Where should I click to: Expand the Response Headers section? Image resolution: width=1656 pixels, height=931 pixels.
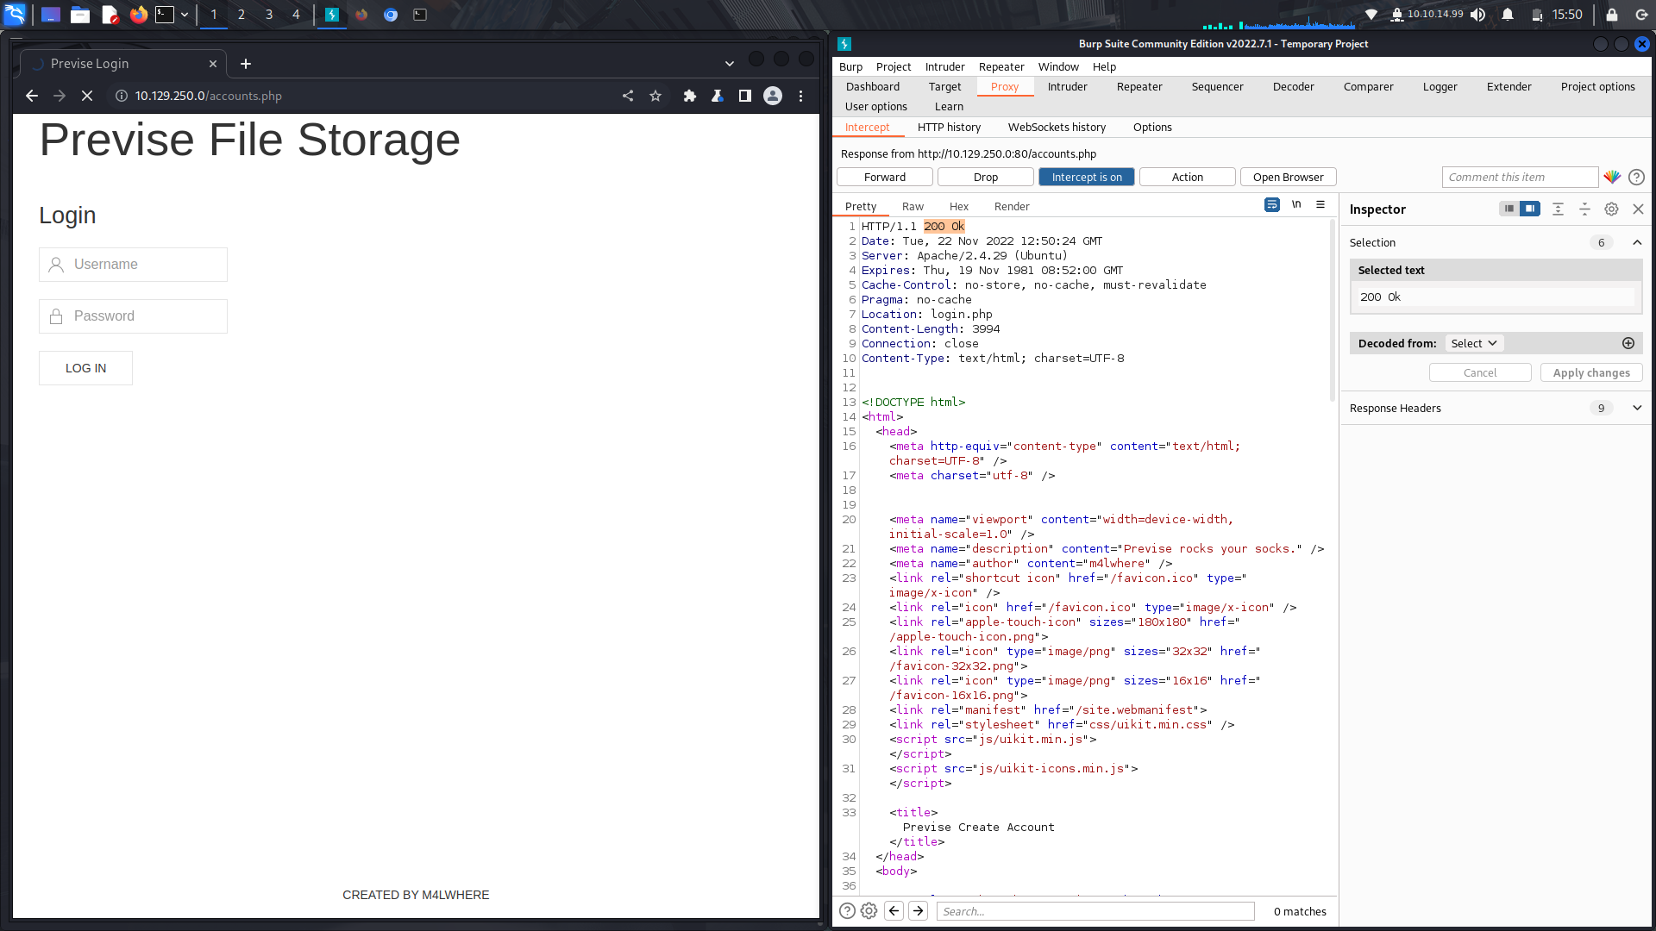pos(1636,408)
